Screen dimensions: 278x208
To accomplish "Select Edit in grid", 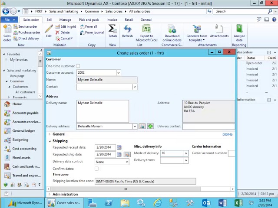I will pos(66,26).
